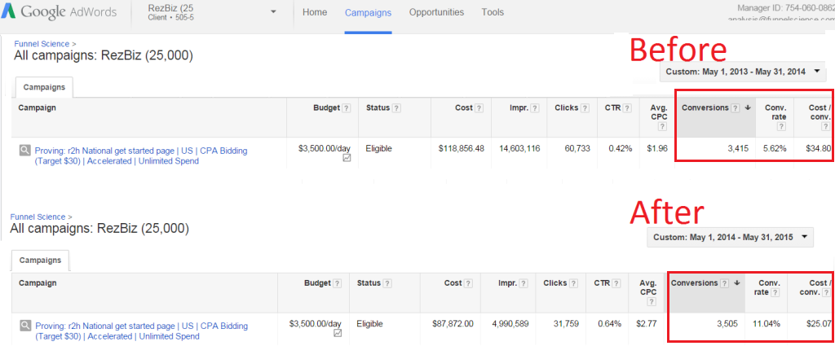Open Avg. CPC help icon in 2014-2015 report

tap(652, 301)
